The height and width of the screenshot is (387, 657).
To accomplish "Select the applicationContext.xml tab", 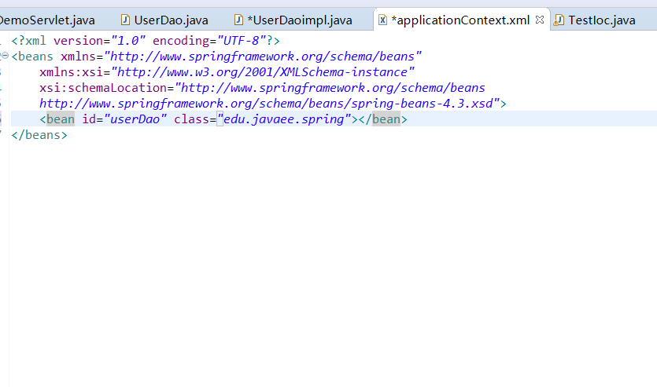I will [x=460, y=20].
